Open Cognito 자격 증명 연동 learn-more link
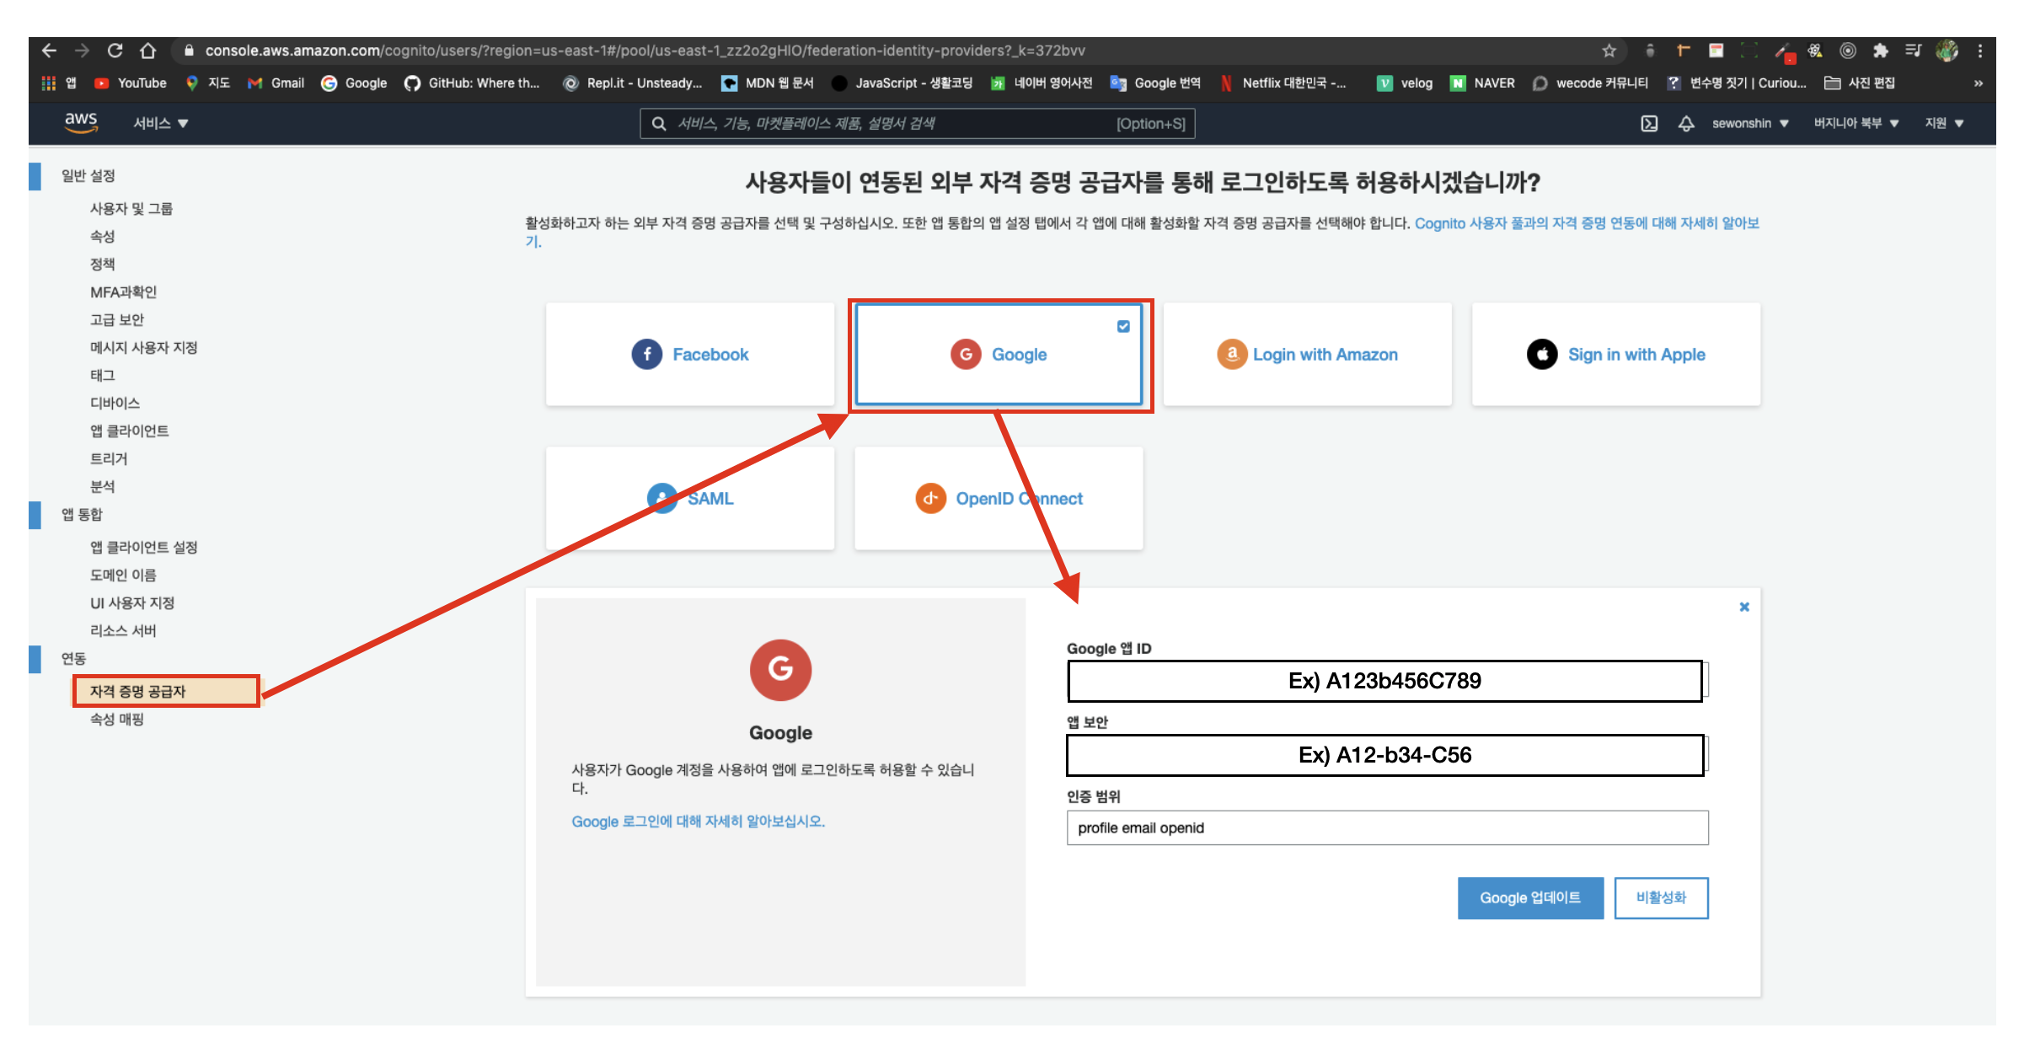The width and height of the screenshot is (2019, 1060). (x=1586, y=223)
